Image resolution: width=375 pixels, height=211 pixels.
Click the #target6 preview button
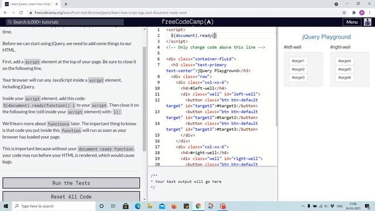coord(345,77)
